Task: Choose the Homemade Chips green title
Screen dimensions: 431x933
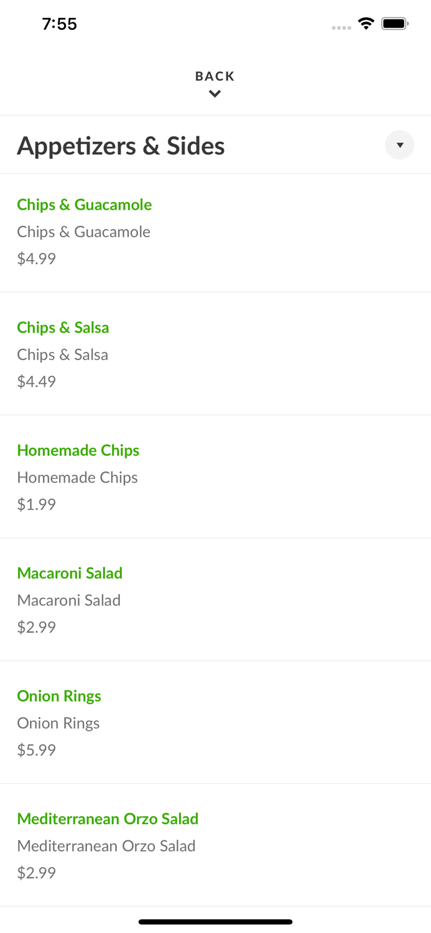Action: 78,450
